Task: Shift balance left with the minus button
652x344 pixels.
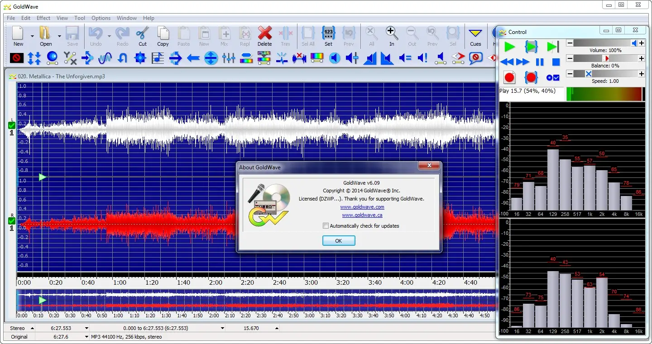Action: coord(570,58)
